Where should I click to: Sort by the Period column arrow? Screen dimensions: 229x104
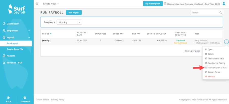pyautogui.click(x=51, y=34)
